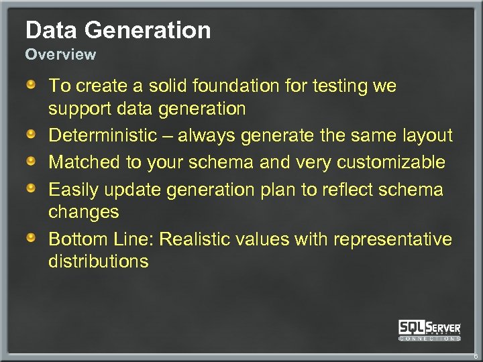The image size is (483, 362).
Task: Click the word "changes" in the fourth bullet
Action: coord(83,213)
